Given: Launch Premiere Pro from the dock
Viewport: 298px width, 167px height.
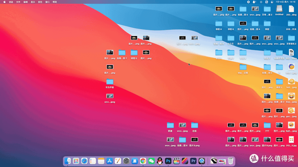Looking at the screenshot, I should [x=193, y=161].
